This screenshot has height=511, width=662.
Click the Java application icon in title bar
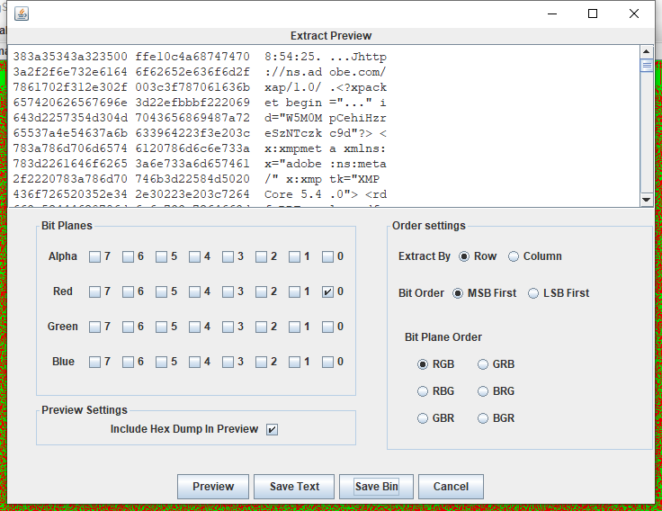(22, 13)
